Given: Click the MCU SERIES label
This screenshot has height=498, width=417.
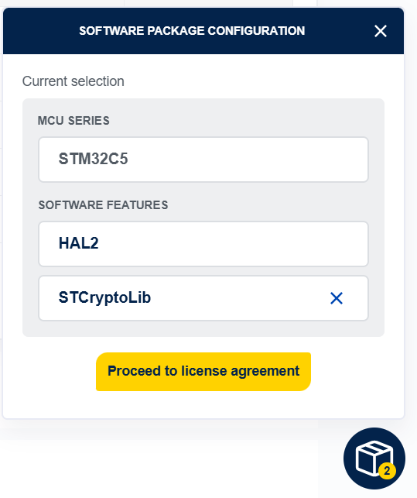Looking at the screenshot, I should [x=73, y=121].
